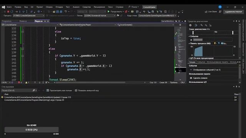Click the thread flag icon next to Поток
Image resolution: width=246 pixels, height=138 pixels.
pyautogui.click(x=118, y=15)
